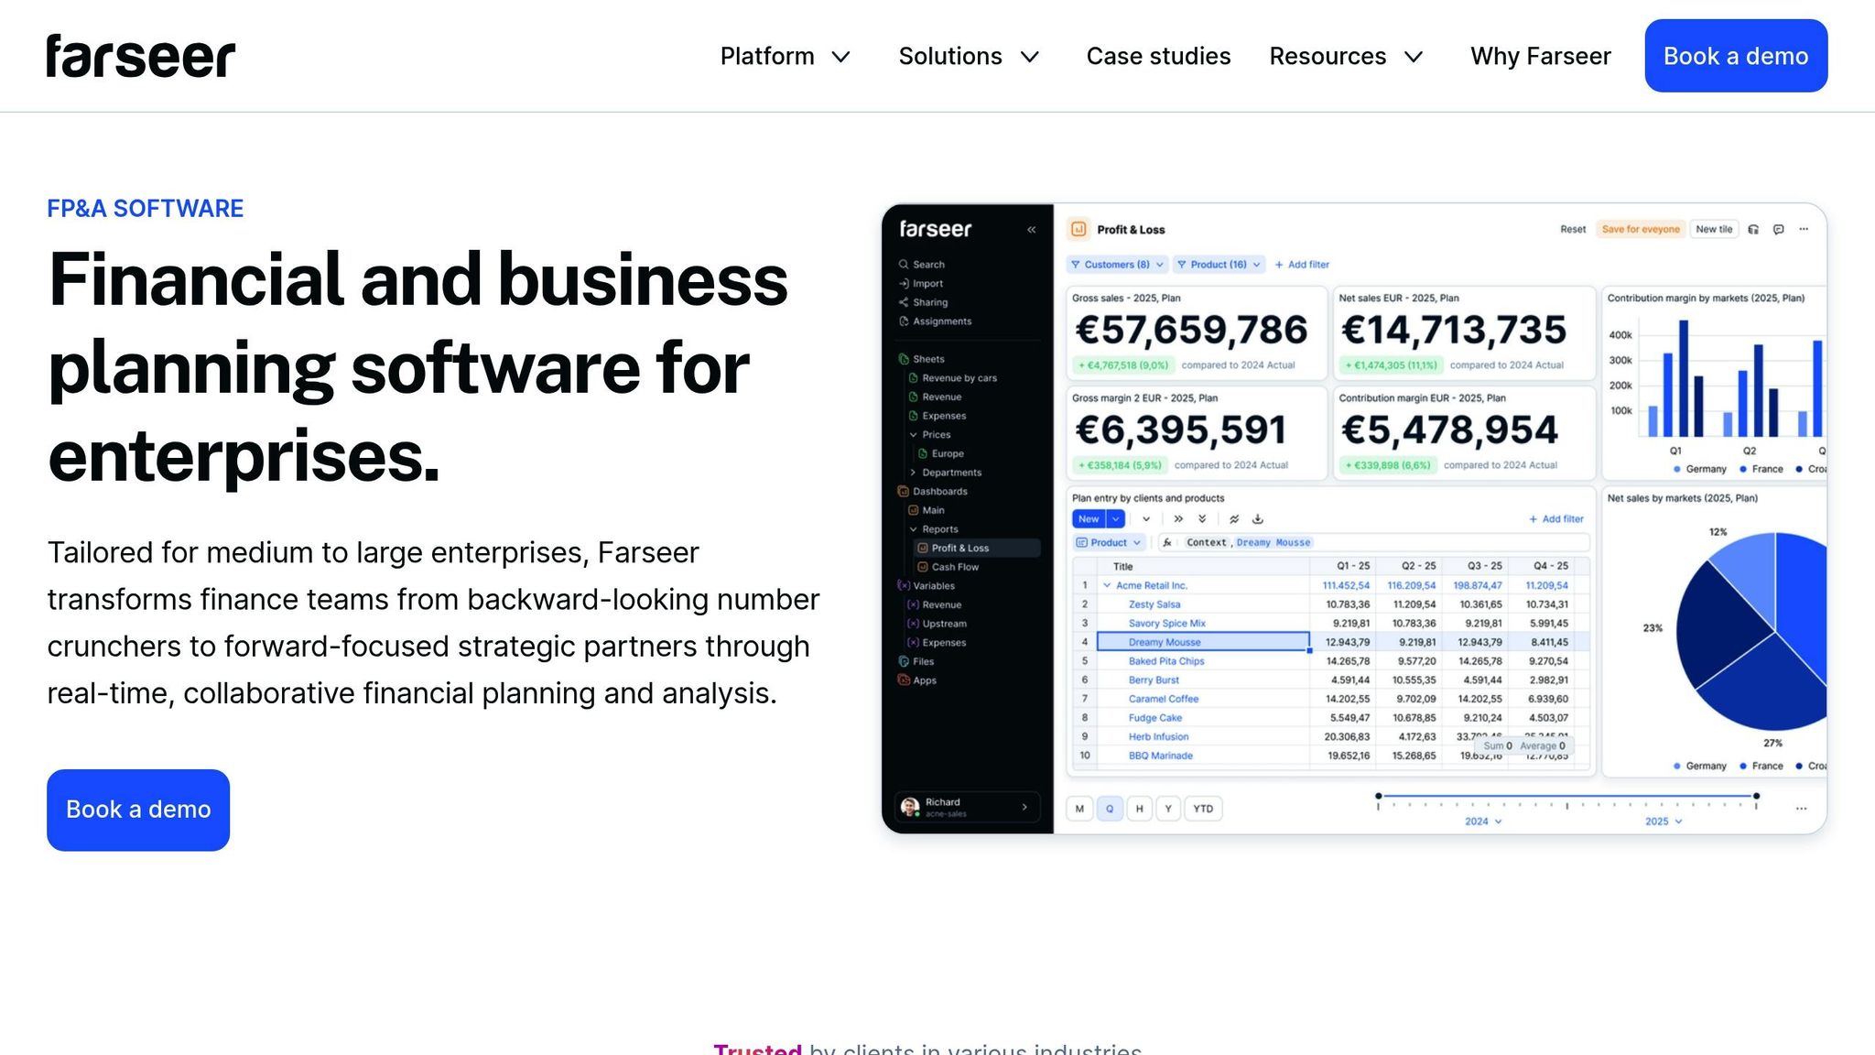Click the Europe sheet icon in the sidebar

tap(923, 453)
